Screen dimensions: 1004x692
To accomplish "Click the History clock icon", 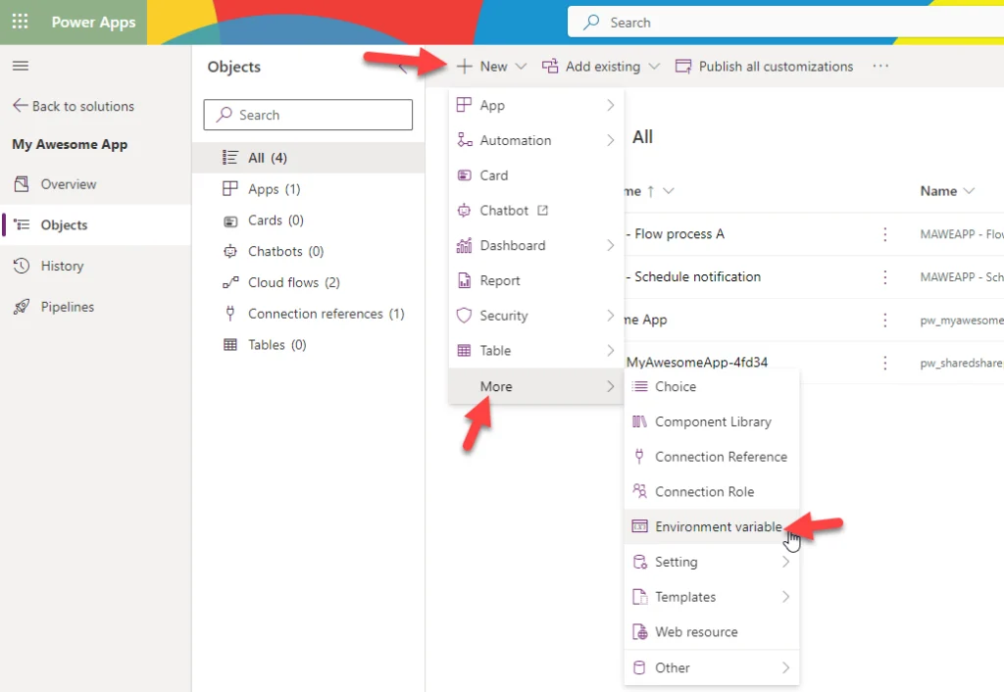I will coord(22,266).
